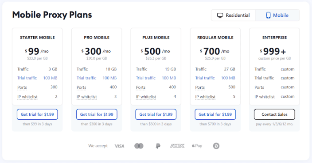Click the IP whitelist label in Plus Mobile
Viewport: 312px width, 163px height.
coord(146,97)
